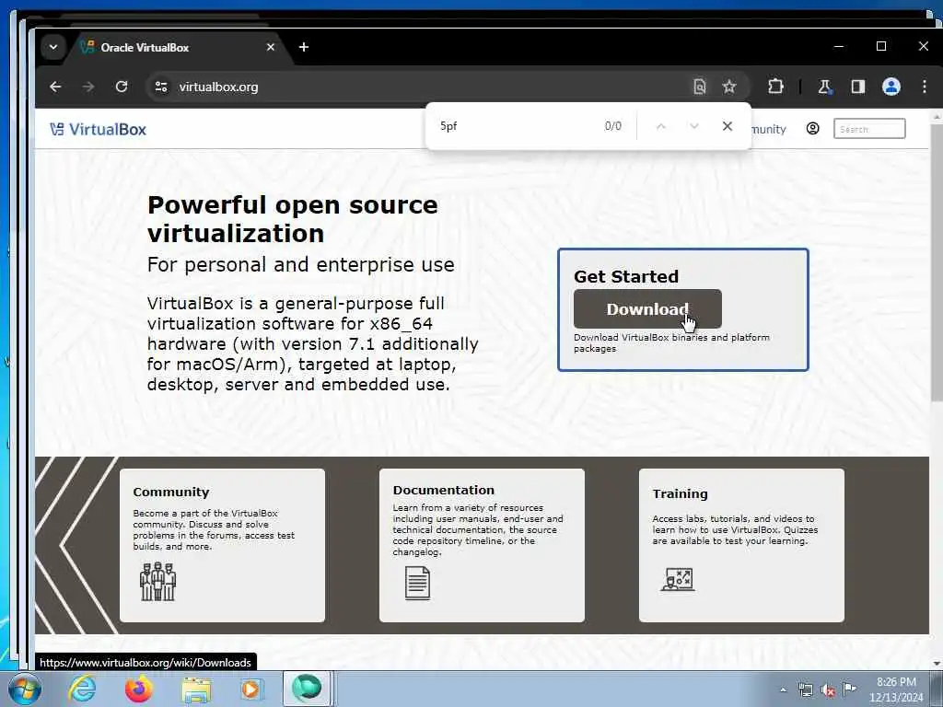This screenshot has width=943, height=707.
Task: Reload the VirtualBox page
Action: [122, 87]
